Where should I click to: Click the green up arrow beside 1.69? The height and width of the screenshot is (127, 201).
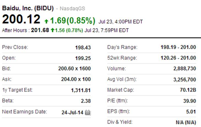click(x=46, y=21)
